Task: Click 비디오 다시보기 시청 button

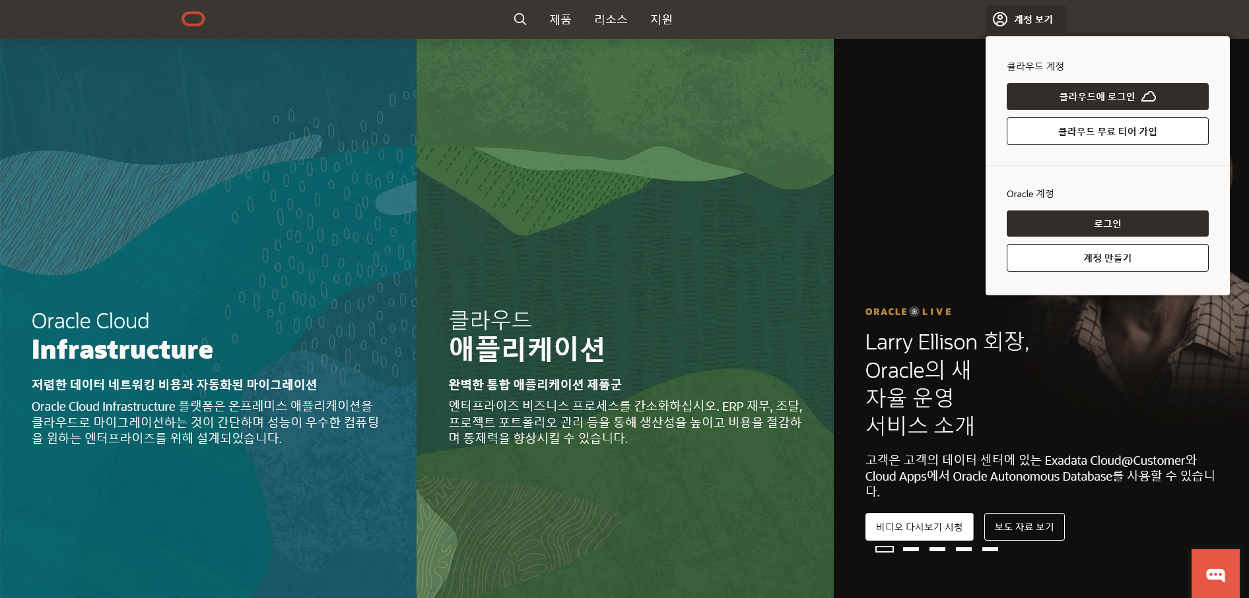Action: click(919, 527)
